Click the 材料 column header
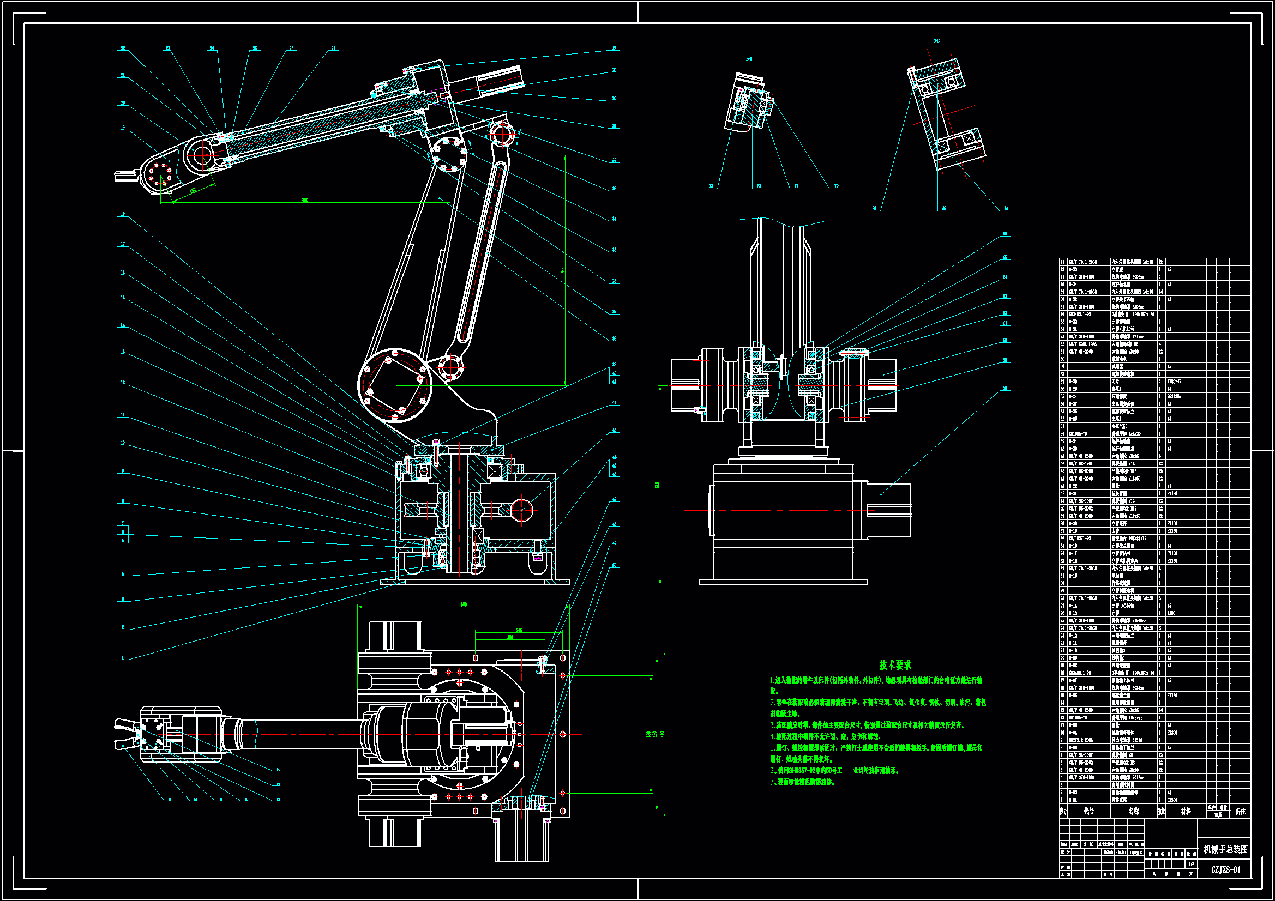 (x=1186, y=811)
